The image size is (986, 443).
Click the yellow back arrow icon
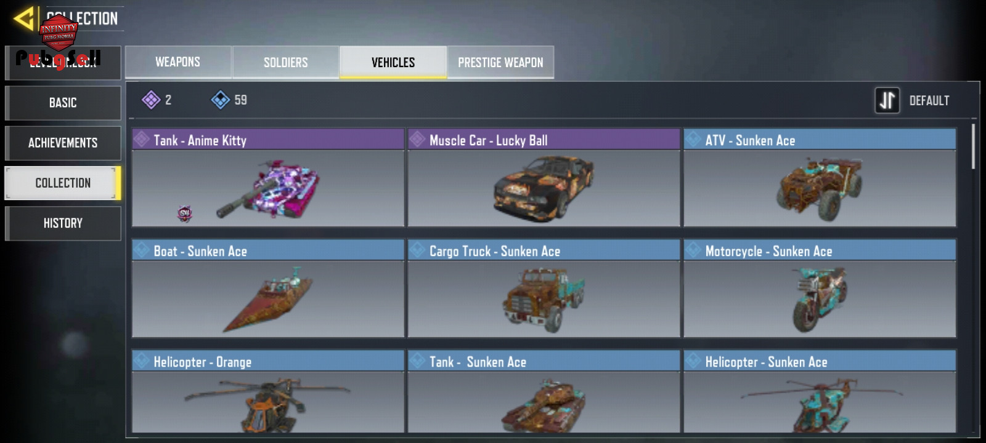24,19
